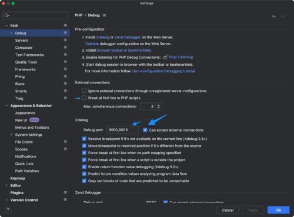Click the project-level icon beside Smarty

click(x=65, y=91)
